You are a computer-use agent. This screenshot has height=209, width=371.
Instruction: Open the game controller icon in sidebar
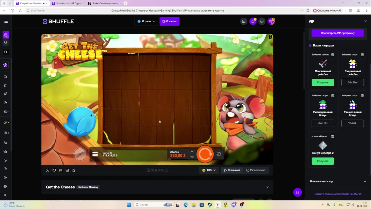(5, 143)
